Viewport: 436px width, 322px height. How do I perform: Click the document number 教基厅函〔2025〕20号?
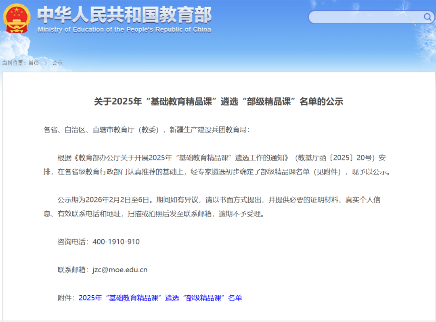[x=335, y=158]
